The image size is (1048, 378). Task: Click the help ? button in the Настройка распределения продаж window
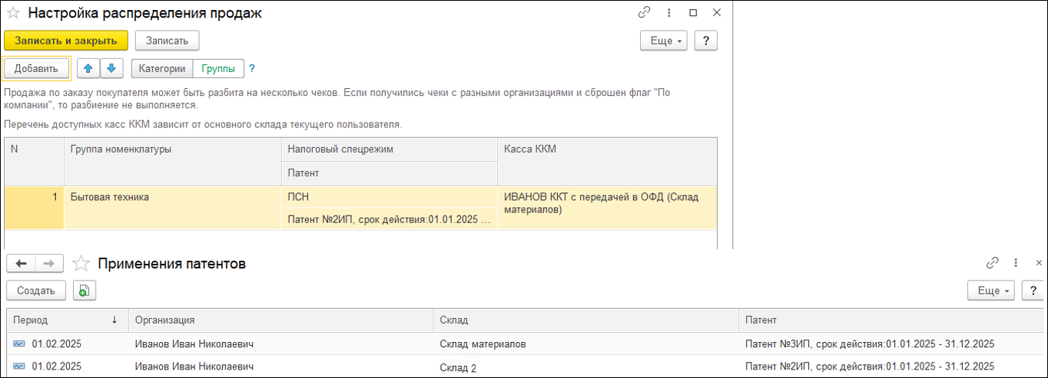pos(705,41)
